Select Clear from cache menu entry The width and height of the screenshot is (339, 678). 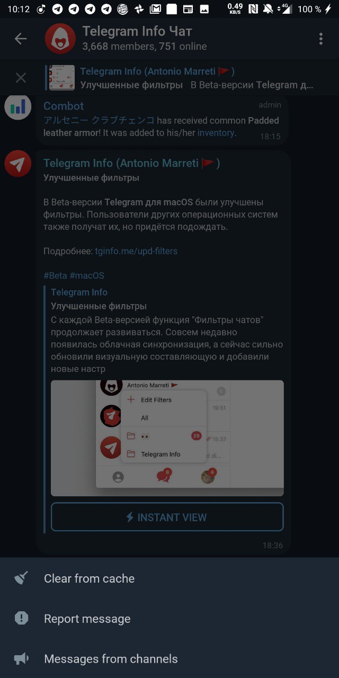pos(169,578)
